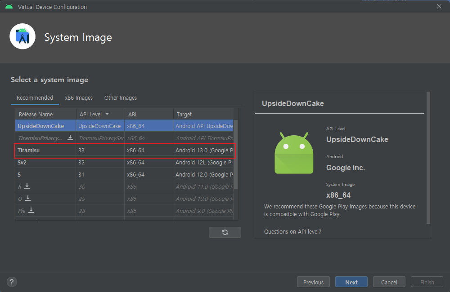This screenshot has width=450, height=292.
Task: Download the R system image
Action: click(x=27, y=186)
